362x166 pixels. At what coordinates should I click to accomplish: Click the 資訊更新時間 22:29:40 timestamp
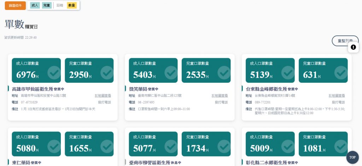21,37
